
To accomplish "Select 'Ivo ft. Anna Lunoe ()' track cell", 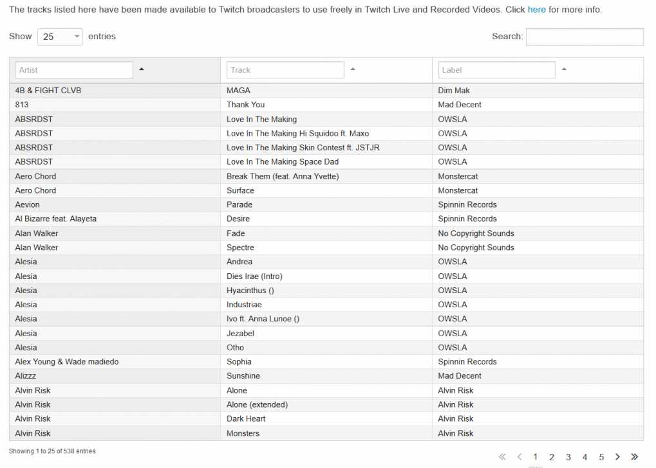I will [x=326, y=319].
